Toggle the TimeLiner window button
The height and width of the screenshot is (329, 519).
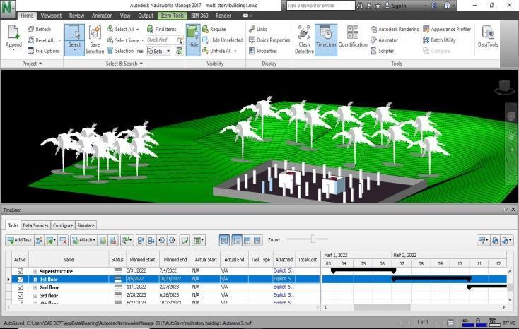pyautogui.click(x=326, y=40)
